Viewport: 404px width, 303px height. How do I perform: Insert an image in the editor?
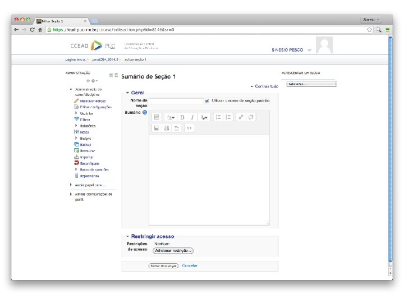pos(157,128)
